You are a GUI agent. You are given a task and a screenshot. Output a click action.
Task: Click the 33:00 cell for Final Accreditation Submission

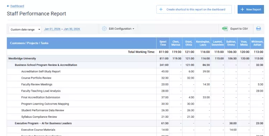[x=206, y=97]
